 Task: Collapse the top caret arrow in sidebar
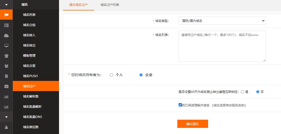[6, 5]
